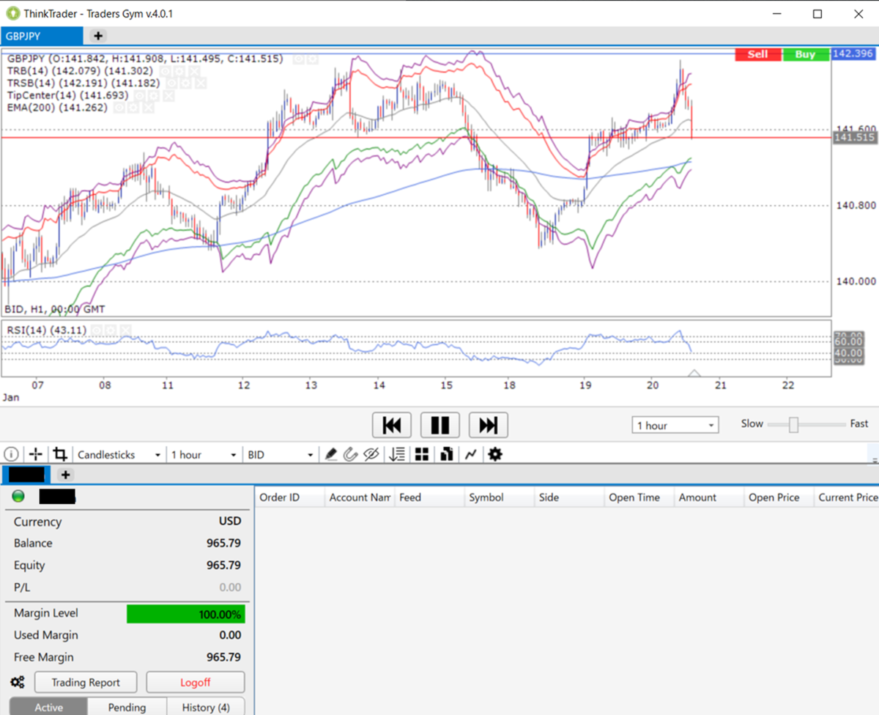Click the Symbol column header
The width and height of the screenshot is (879, 715).
click(500, 497)
